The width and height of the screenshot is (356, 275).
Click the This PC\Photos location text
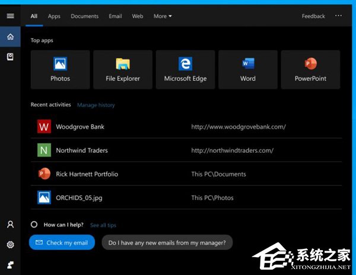[x=212, y=198]
